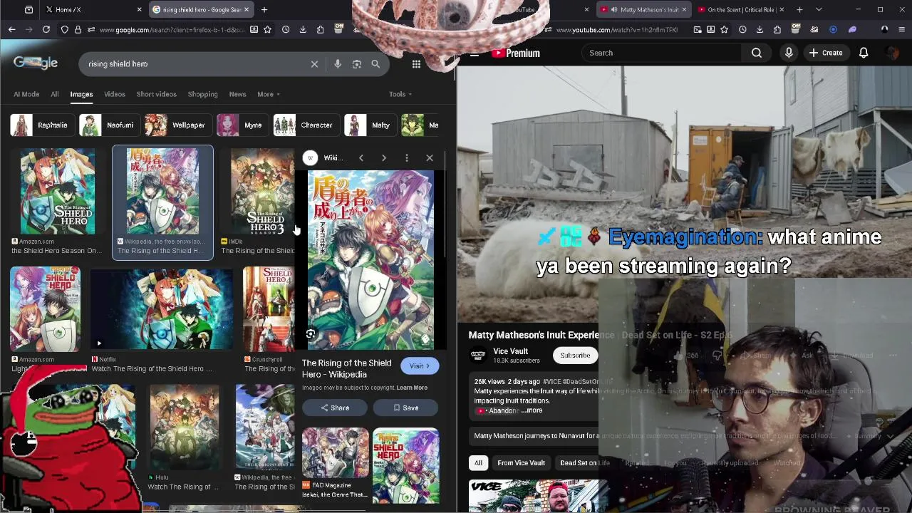Open the Google apps grid
The width and height of the screenshot is (912, 513).
(x=416, y=64)
